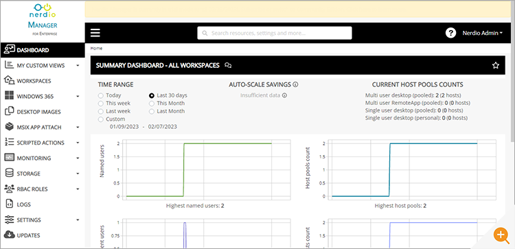Expand the My Custom Views arrow

pyautogui.click(x=78, y=66)
